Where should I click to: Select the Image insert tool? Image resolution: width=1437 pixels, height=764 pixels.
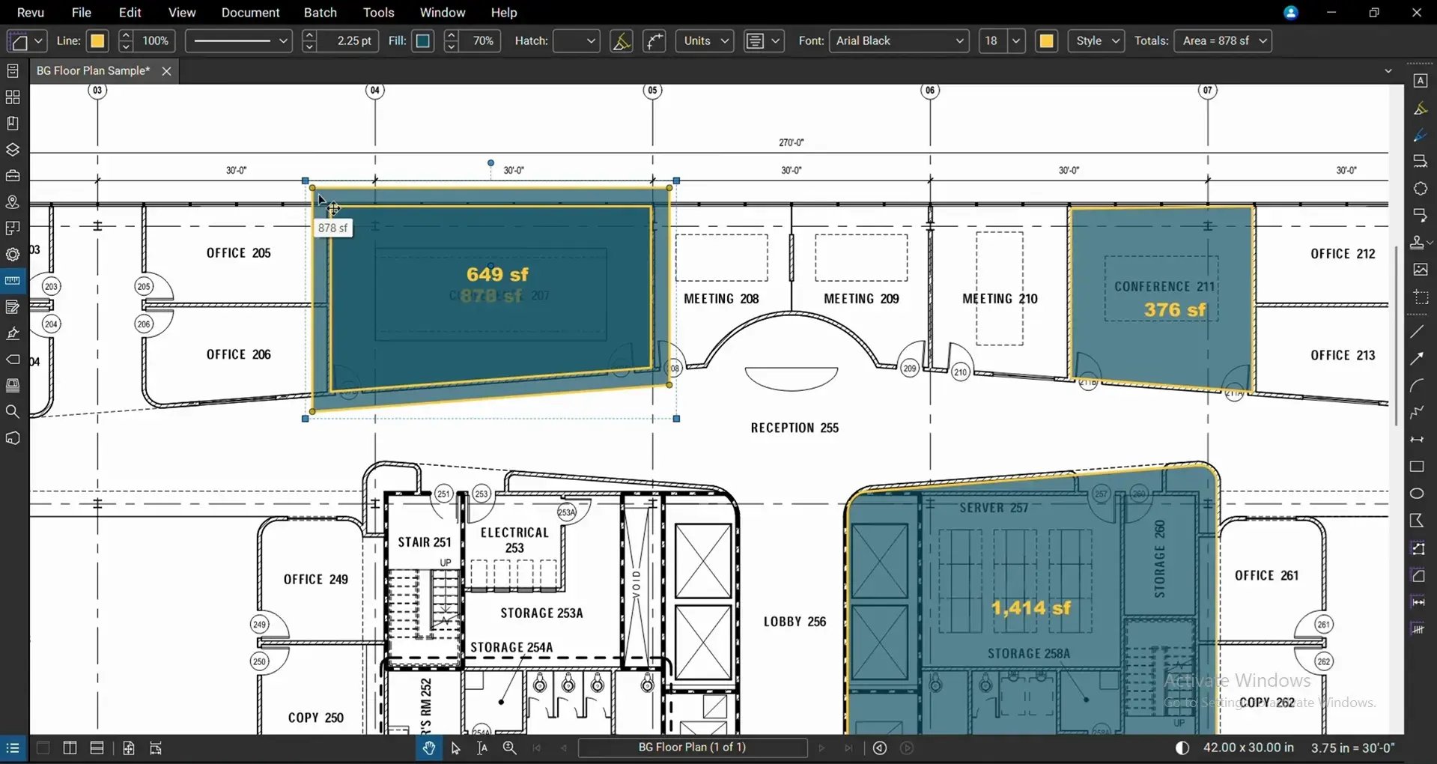(1420, 270)
